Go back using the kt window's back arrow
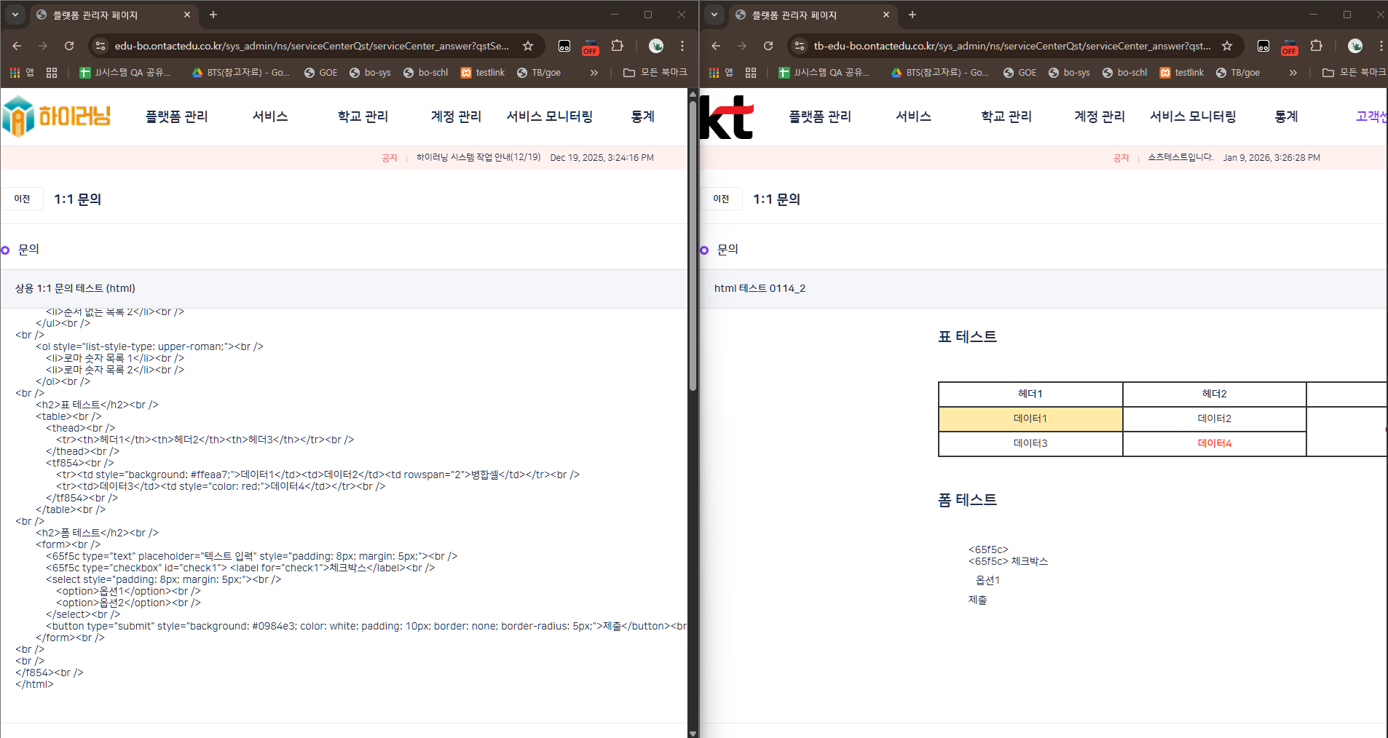 coord(716,46)
